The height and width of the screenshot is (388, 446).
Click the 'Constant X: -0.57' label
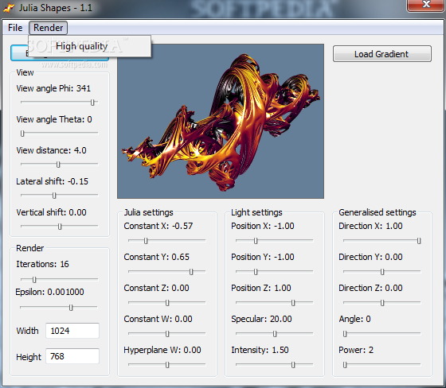point(158,226)
